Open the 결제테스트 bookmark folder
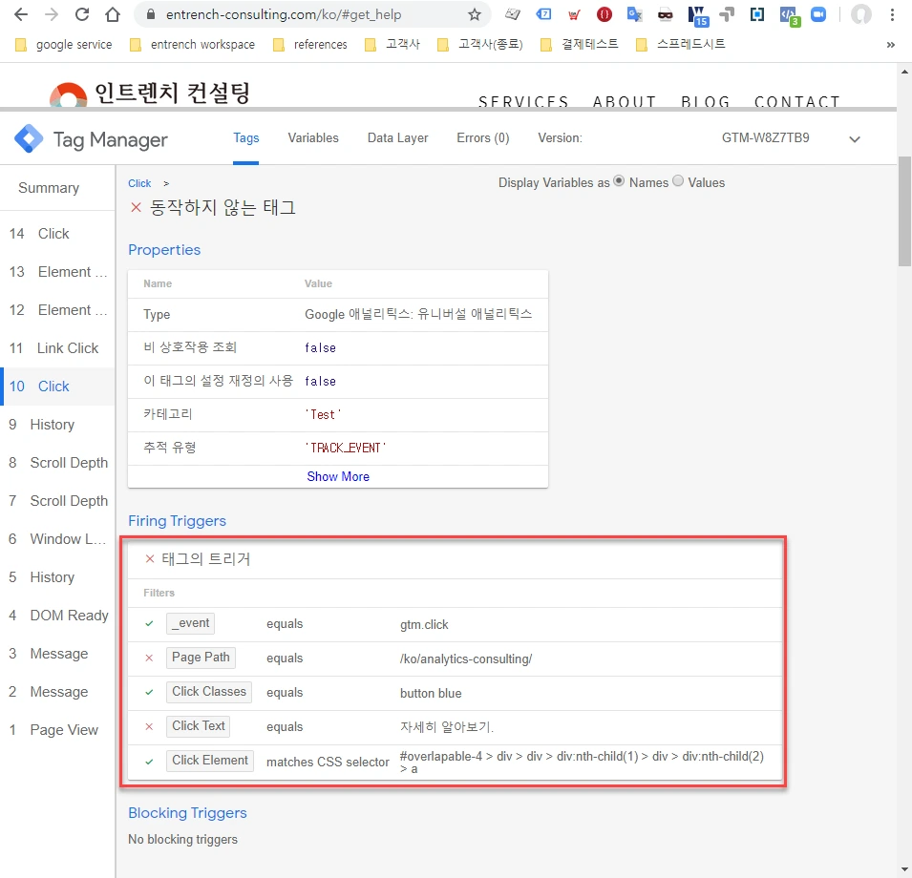 pyautogui.click(x=580, y=45)
